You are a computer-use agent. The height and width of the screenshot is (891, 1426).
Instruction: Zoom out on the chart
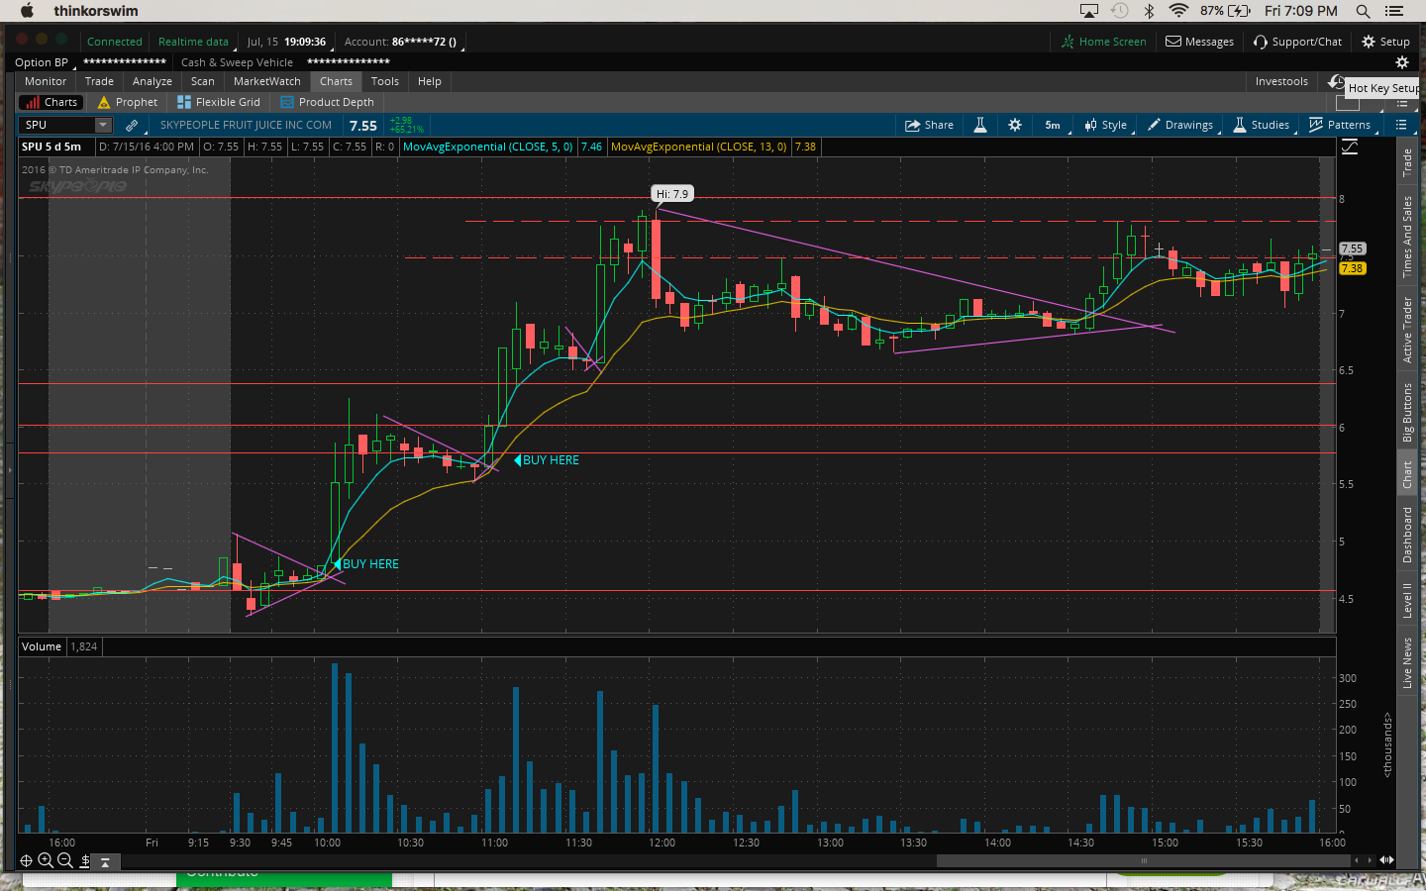(65, 861)
